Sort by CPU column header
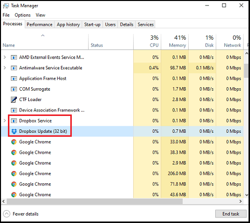 (x=147, y=42)
